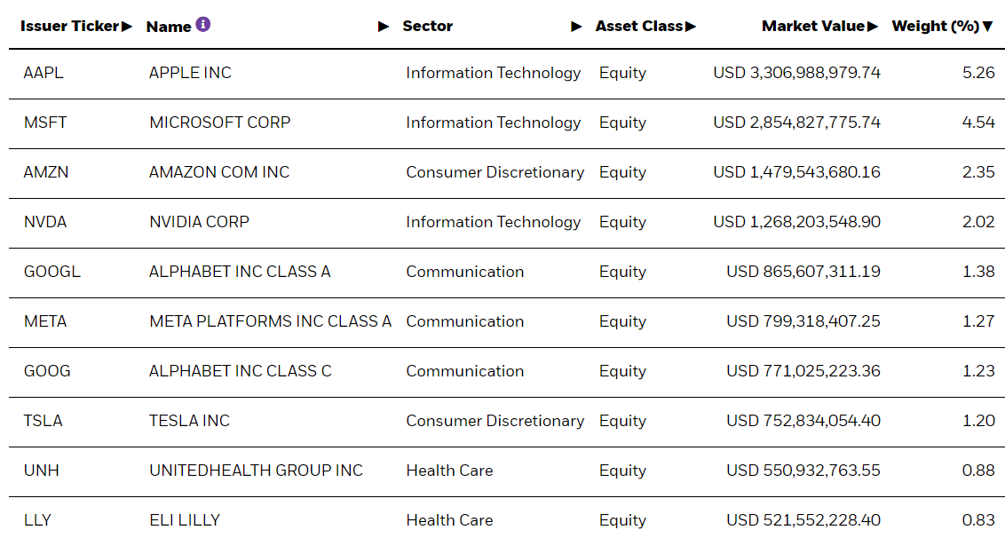Viewport: 1005px width, 538px height.
Task: Open the MICROSOFT CORP holding name
Action: pyautogui.click(x=219, y=123)
